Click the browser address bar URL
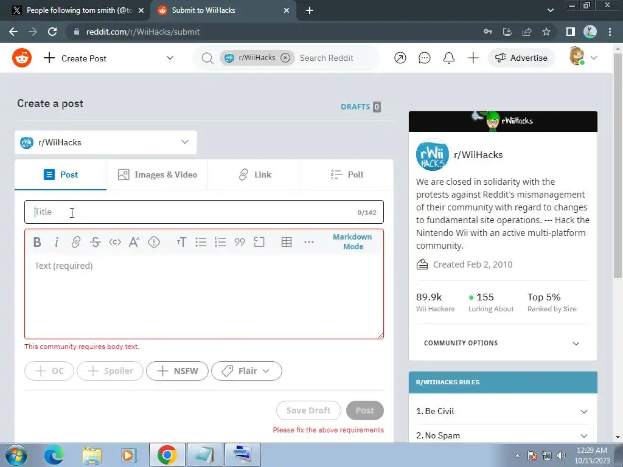The height and width of the screenshot is (467, 623). 143,32
